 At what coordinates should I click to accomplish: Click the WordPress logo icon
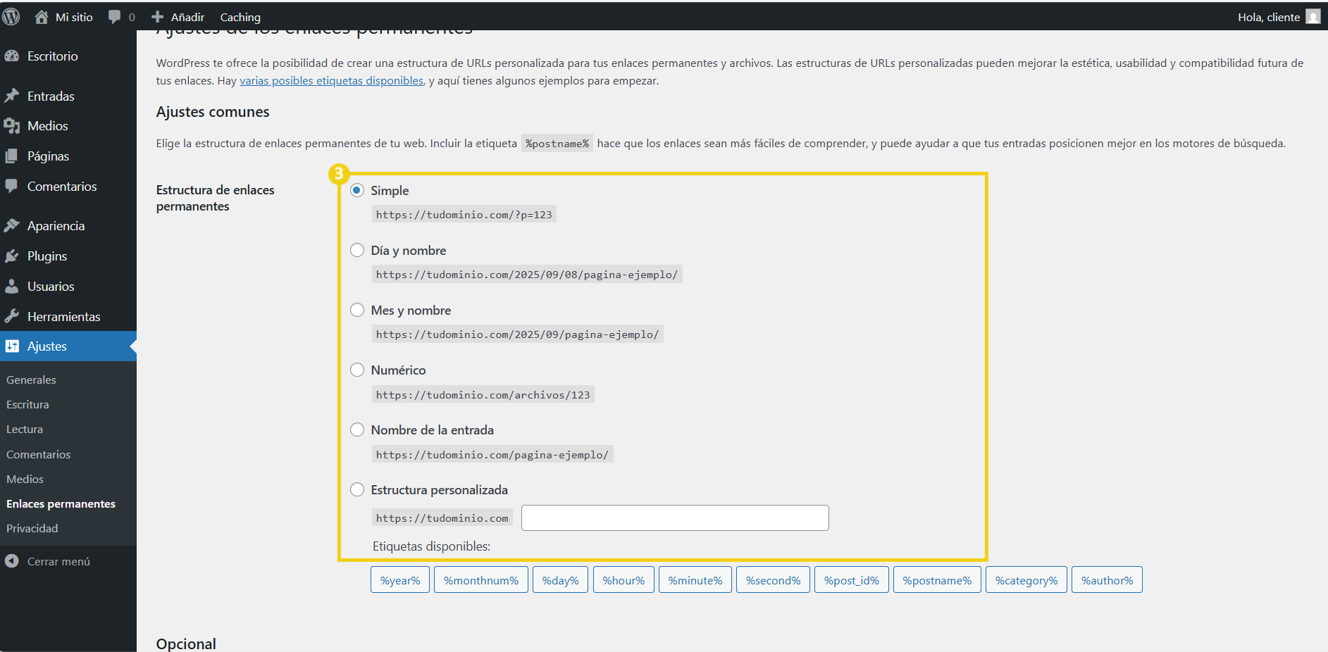point(11,17)
